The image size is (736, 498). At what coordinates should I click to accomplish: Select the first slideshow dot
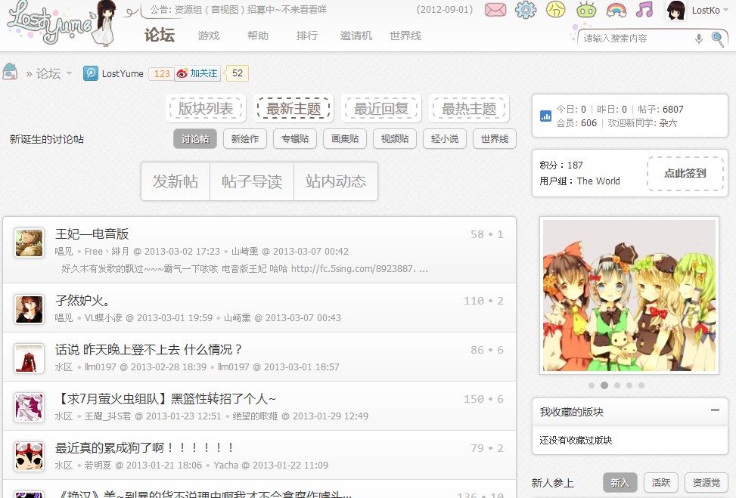[592, 385]
